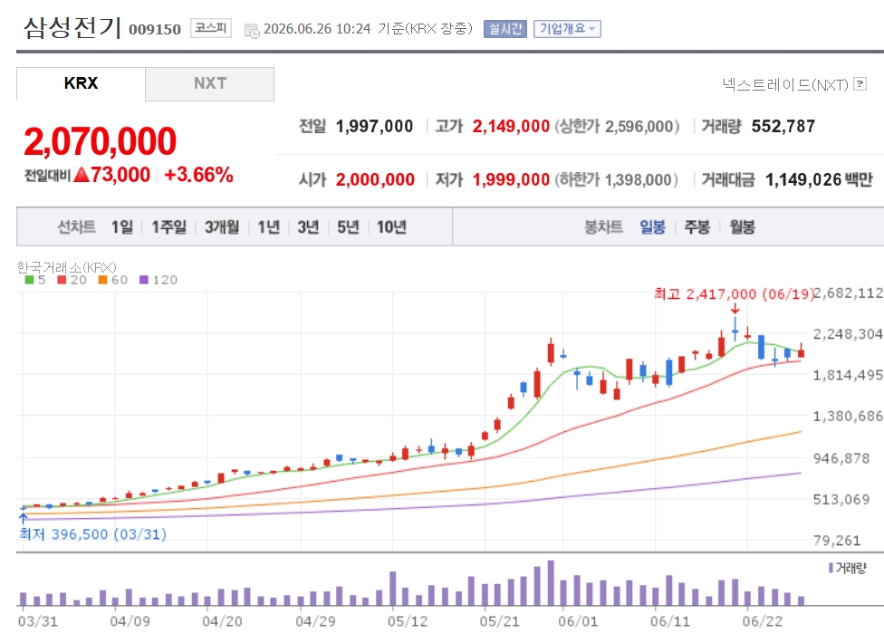Click the calendar clock icon beside date
Screen dimensions: 884x643
(x=252, y=31)
